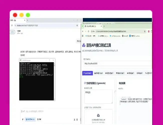Click the green traffic-light zoom dot
Screen dimensions: 163x125
pos(28,15)
